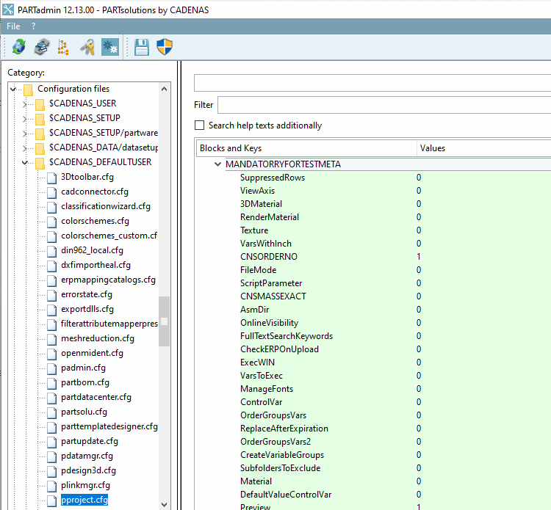Image resolution: width=551 pixels, height=510 pixels.
Task: Select pdesign3d.cfg file
Action: [88, 470]
